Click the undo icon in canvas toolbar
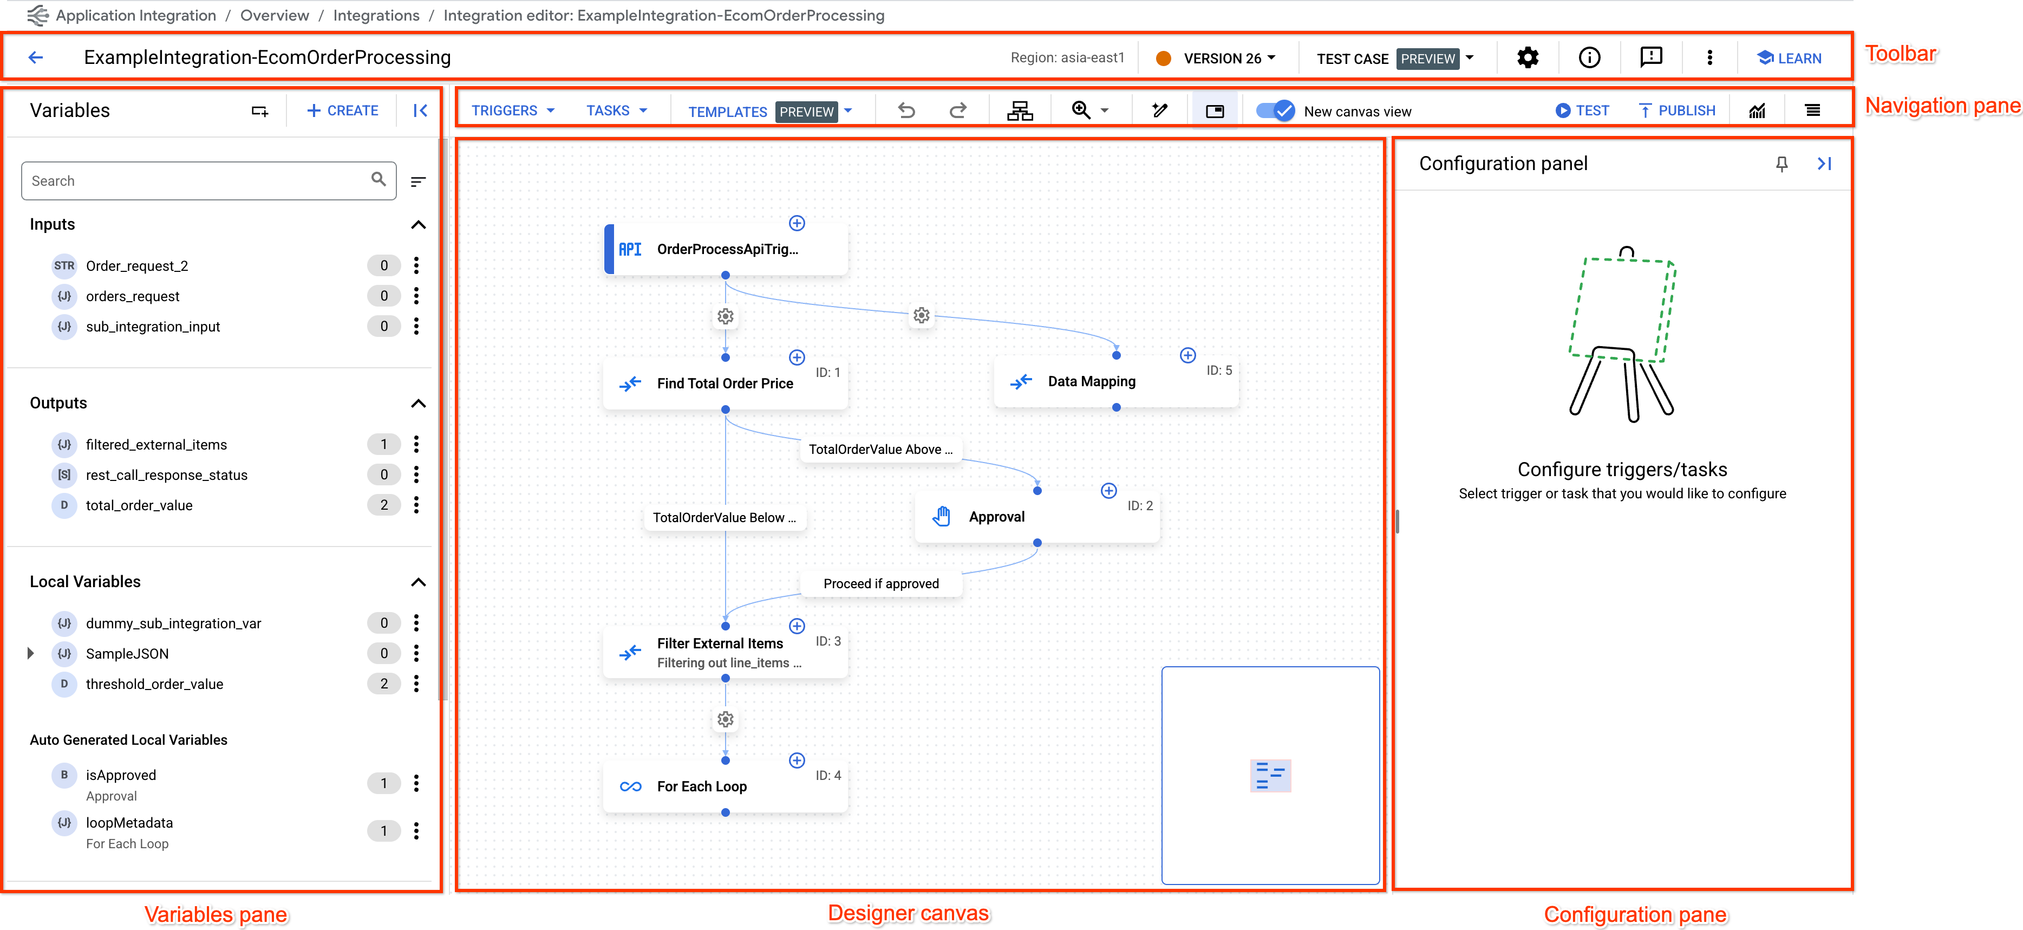The width and height of the screenshot is (2023, 930). point(907,110)
